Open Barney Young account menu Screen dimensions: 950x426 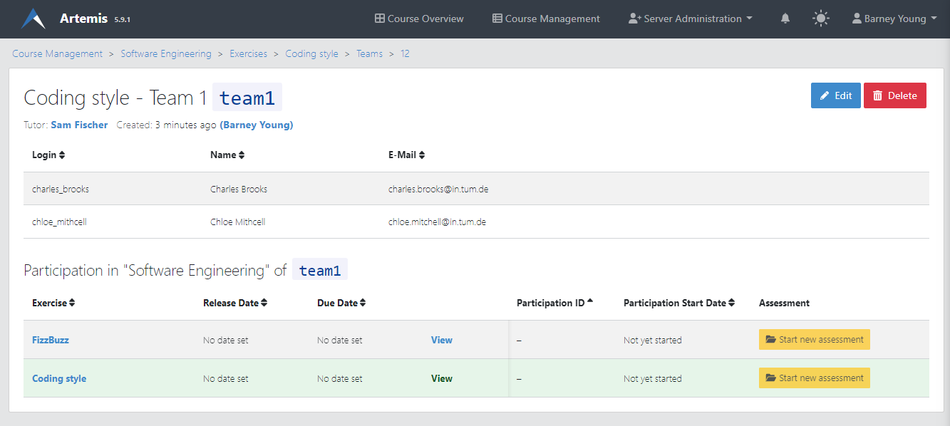coord(894,19)
